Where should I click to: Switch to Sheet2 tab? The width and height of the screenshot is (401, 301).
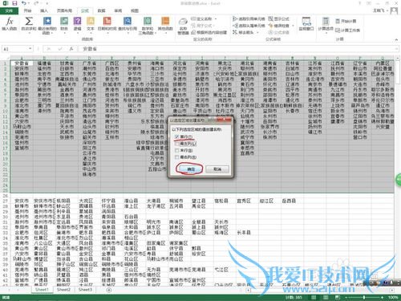coord(63,290)
